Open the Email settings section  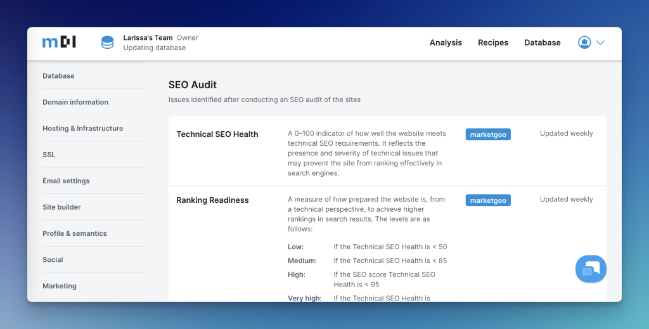66,181
